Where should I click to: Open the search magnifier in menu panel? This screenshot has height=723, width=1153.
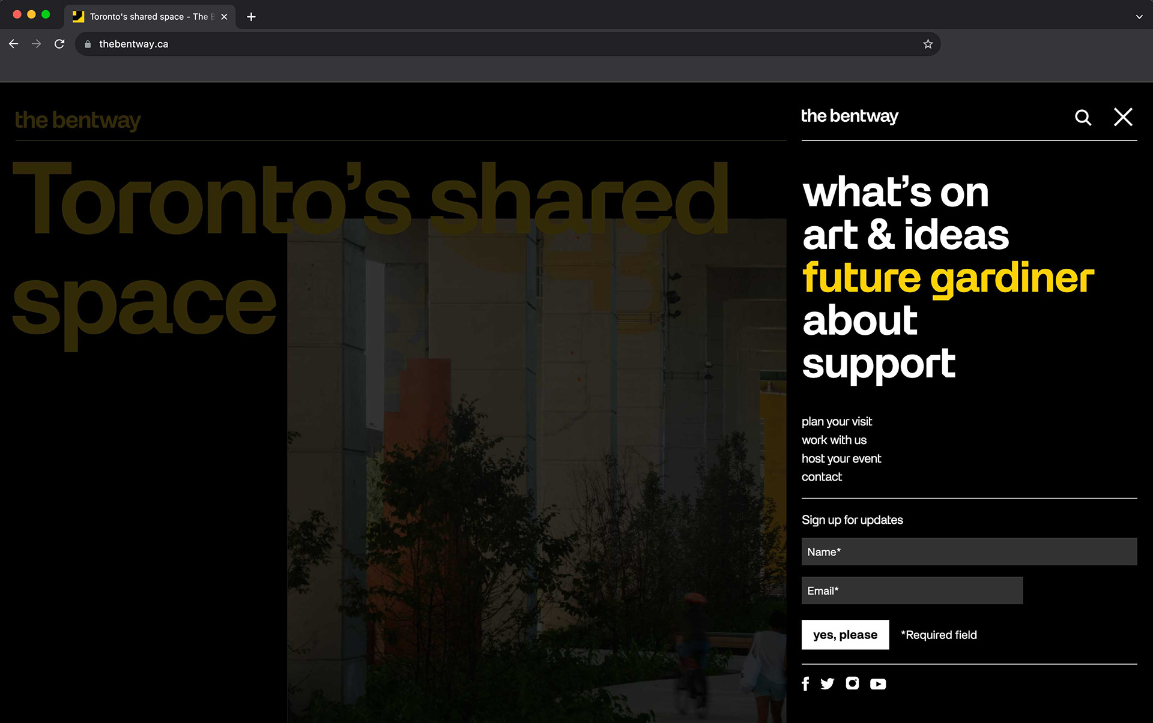point(1083,117)
